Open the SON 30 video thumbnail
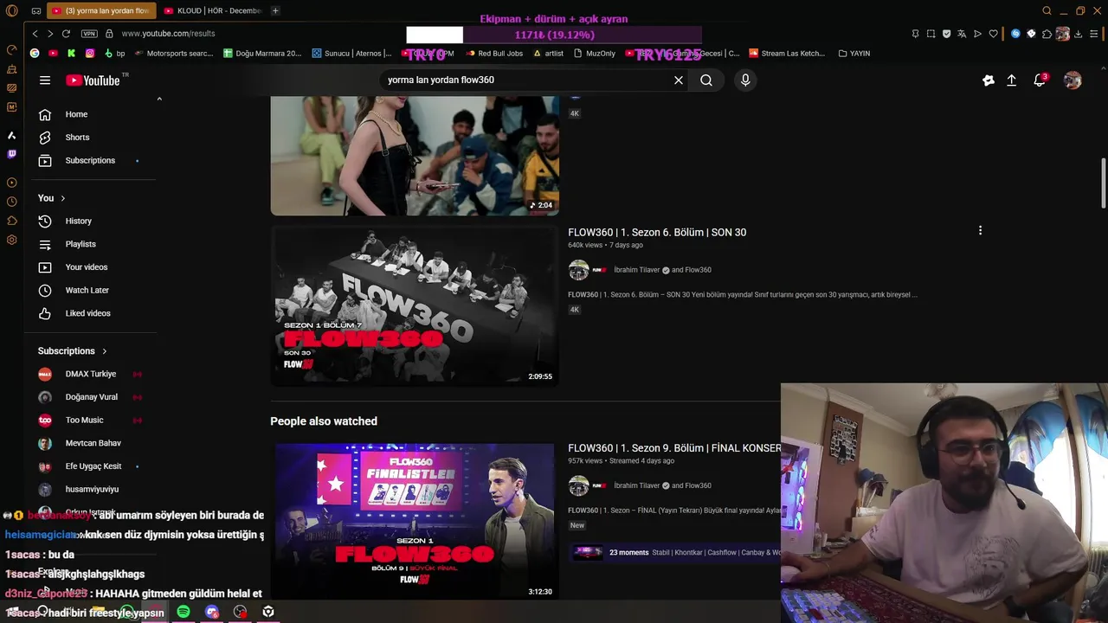The height and width of the screenshot is (623, 1108). [415, 305]
